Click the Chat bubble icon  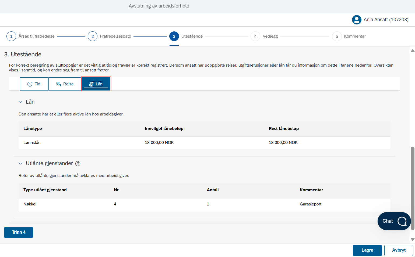(x=402, y=221)
